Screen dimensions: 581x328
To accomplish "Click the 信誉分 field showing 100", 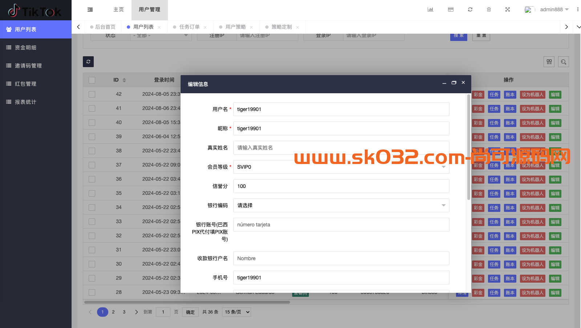I will [341, 186].
